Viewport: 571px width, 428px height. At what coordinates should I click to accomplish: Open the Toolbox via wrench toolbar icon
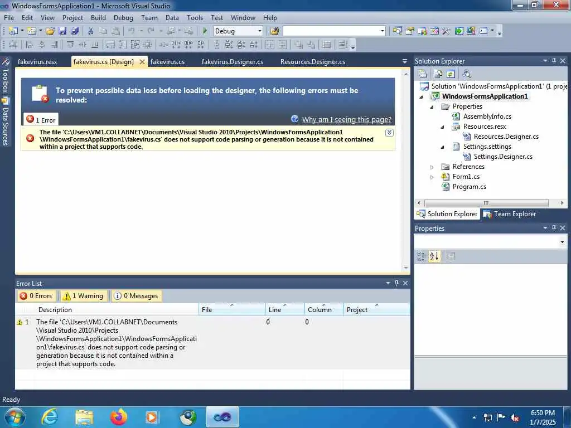tap(447, 31)
